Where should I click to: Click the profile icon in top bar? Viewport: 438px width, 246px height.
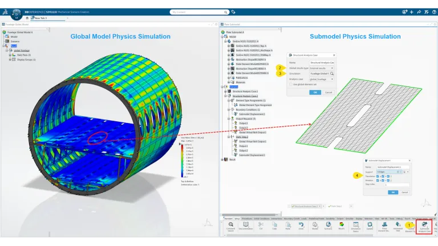404,12
